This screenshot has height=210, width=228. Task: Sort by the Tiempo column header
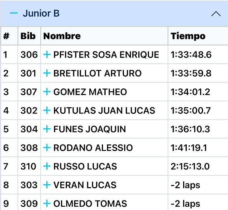tap(188, 36)
